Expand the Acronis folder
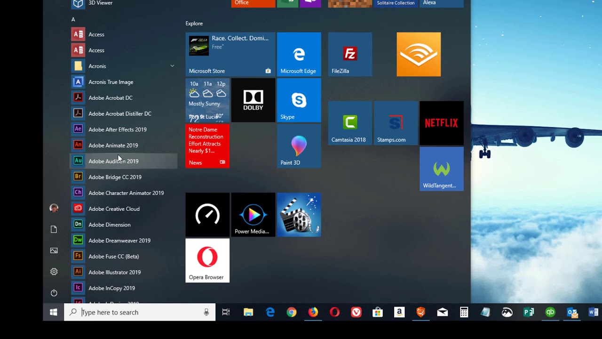 click(x=124, y=66)
